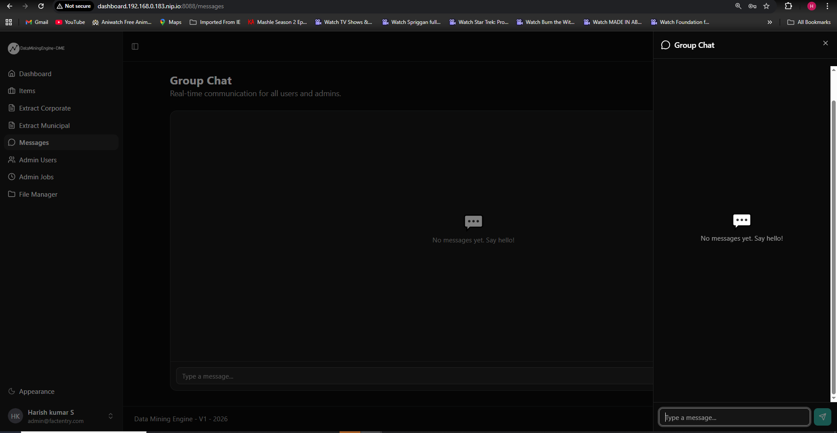Bookmark this page with star icon
837x433 pixels.
point(766,6)
